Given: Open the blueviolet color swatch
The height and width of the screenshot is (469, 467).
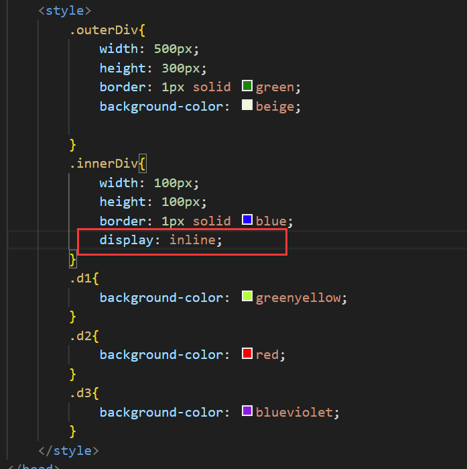Looking at the screenshot, I should (247, 411).
